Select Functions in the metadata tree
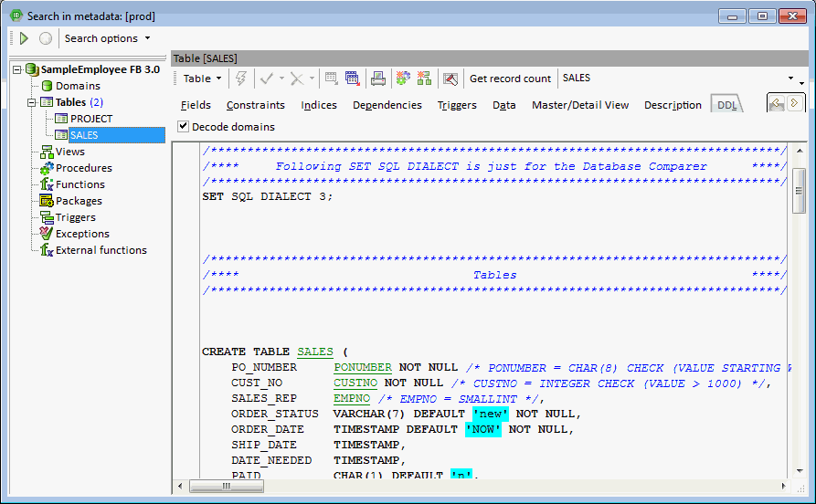The image size is (816, 504). coord(80,184)
